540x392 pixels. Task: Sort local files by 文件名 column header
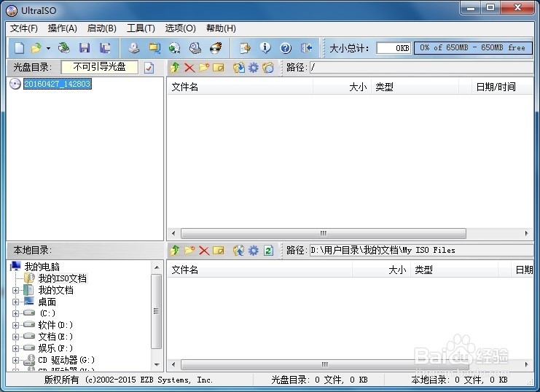[x=259, y=270]
